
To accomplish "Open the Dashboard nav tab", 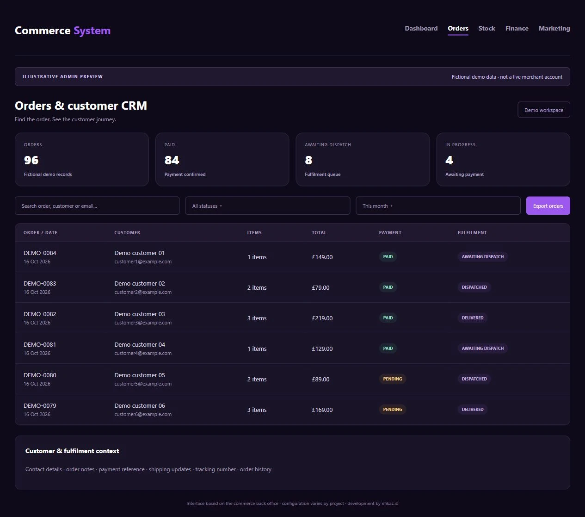I will coord(421,28).
